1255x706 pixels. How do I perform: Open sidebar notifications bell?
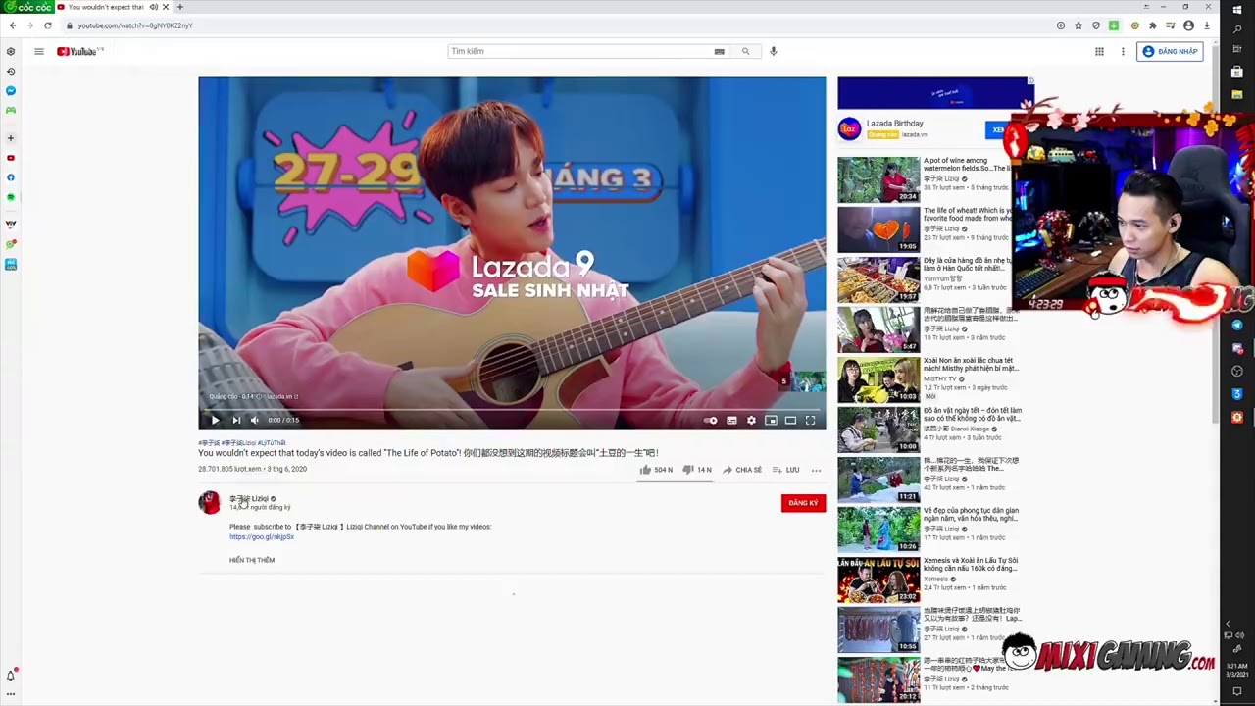(x=11, y=676)
